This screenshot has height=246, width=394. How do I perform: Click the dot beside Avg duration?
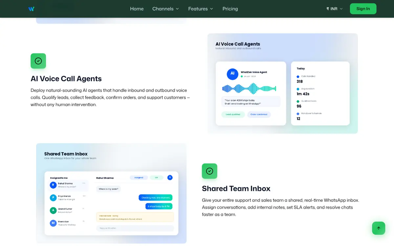[298, 89]
